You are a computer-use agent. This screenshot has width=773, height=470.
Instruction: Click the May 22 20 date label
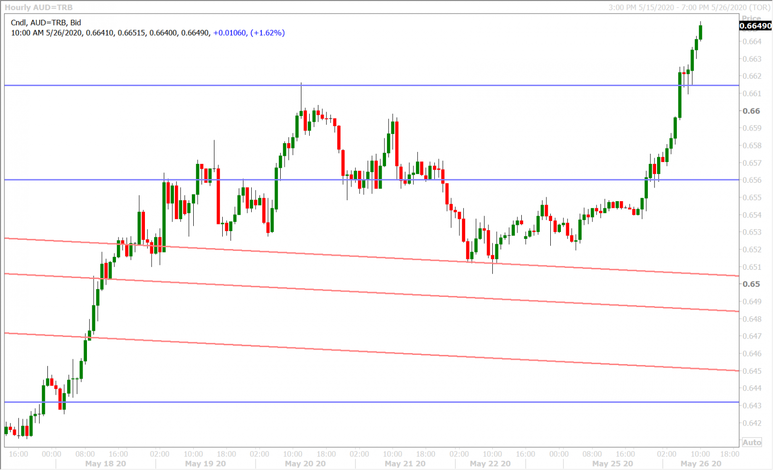pyautogui.click(x=490, y=464)
